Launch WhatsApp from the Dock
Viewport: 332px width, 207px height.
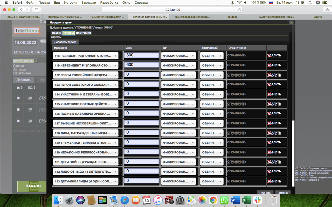[x=224, y=200]
